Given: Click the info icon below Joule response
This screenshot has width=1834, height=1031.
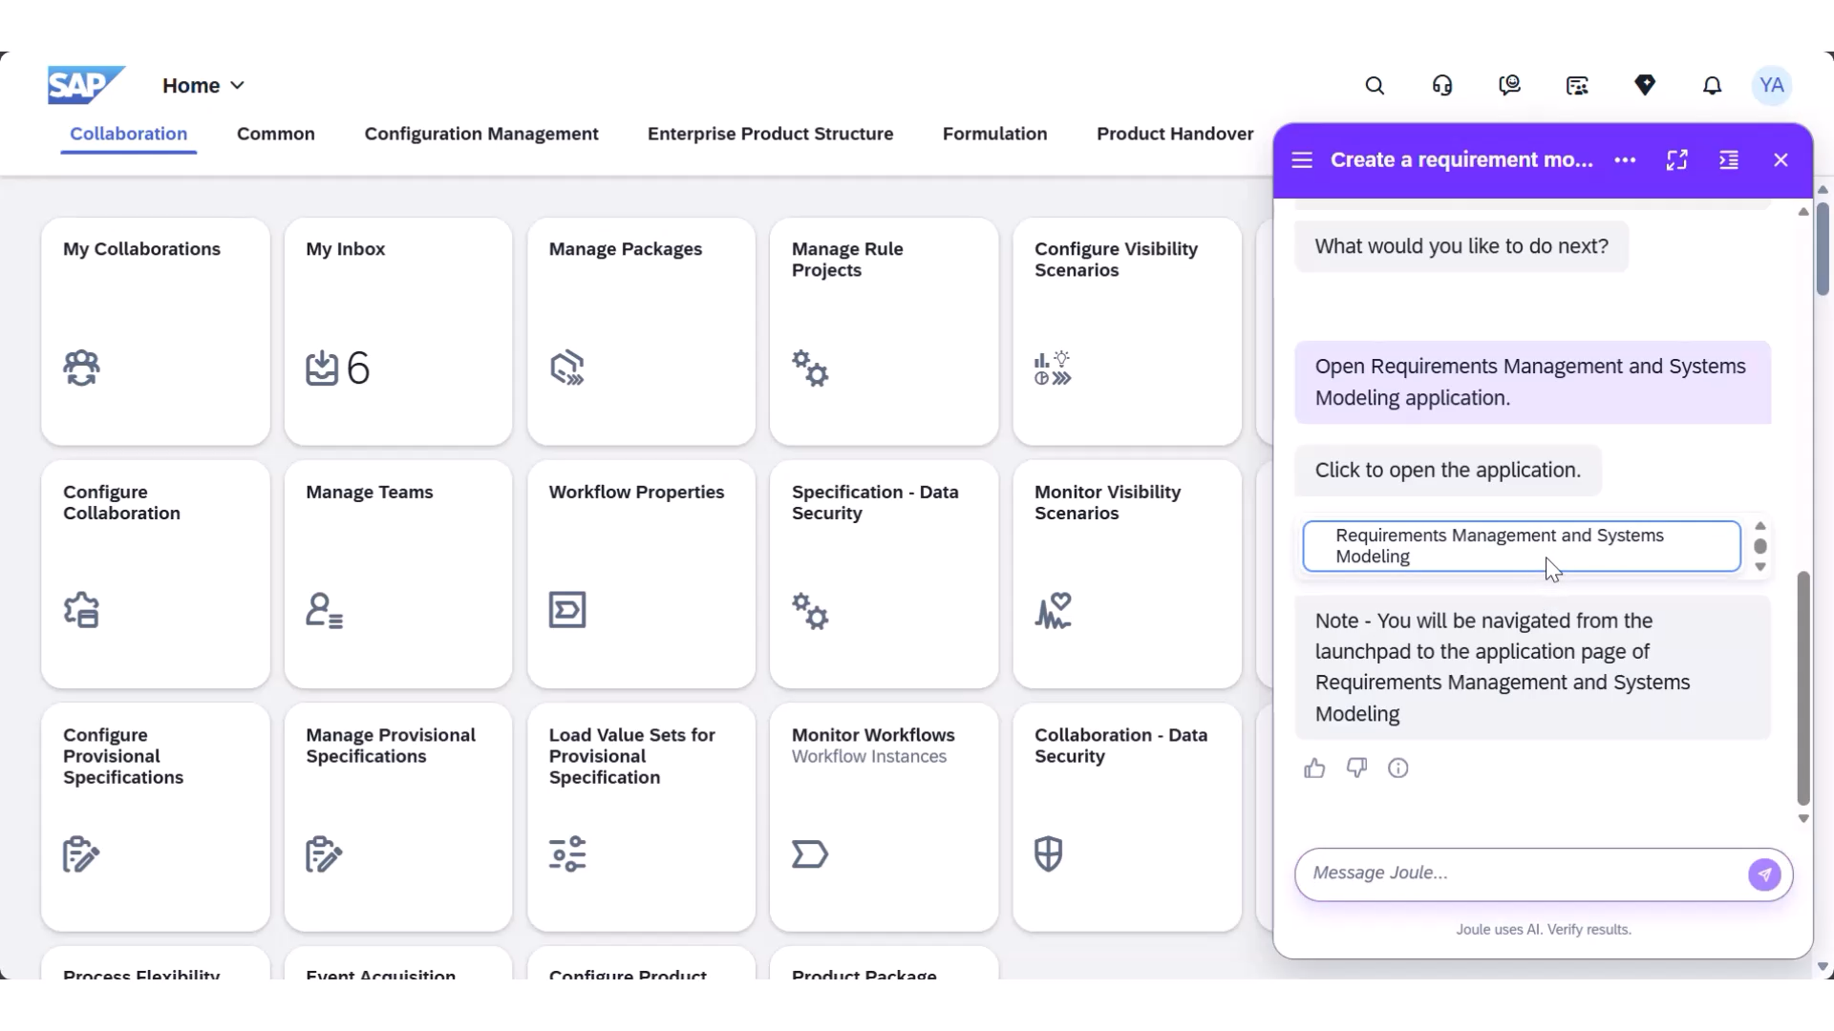Looking at the screenshot, I should pos(1397,768).
